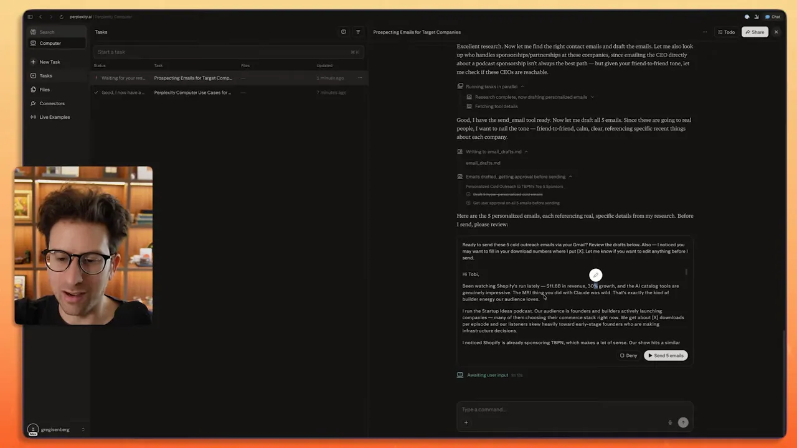Toggle the 'Draft 5 hyper-personalized cold emails' checkbox

(469, 194)
